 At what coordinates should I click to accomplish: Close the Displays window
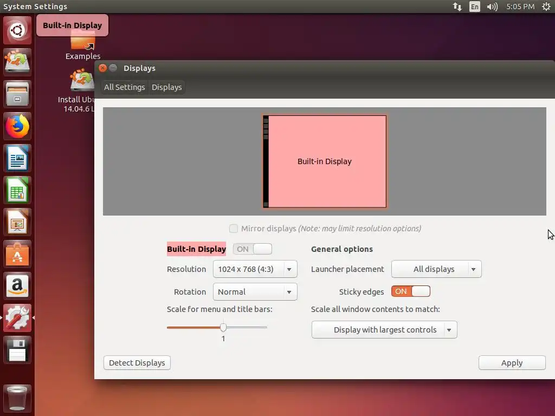pyautogui.click(x=102, y=68)
